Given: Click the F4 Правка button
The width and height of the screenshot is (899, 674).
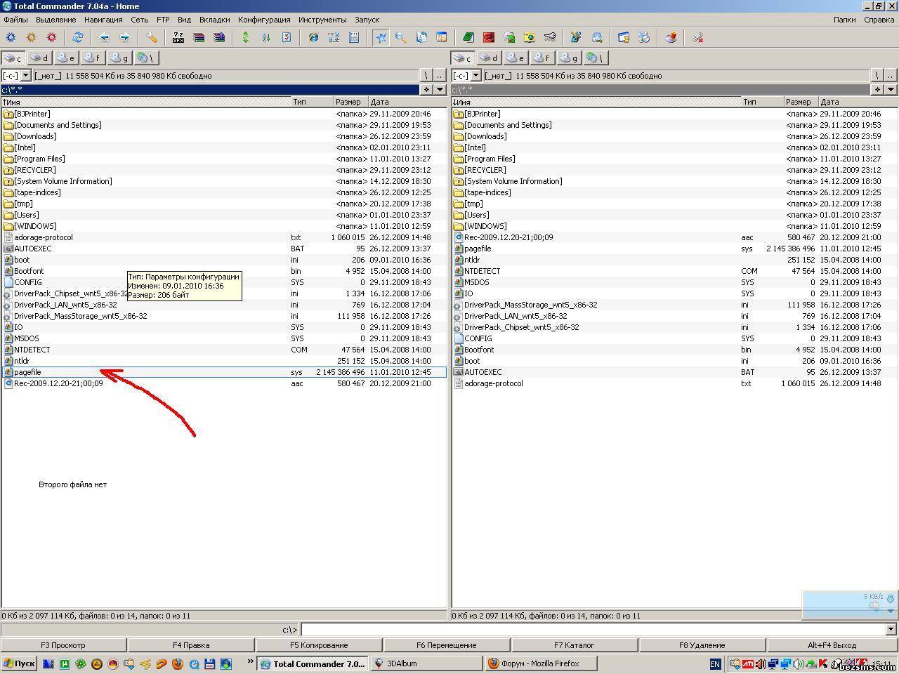Looking at the screenshot, I should tap(191, 645).
